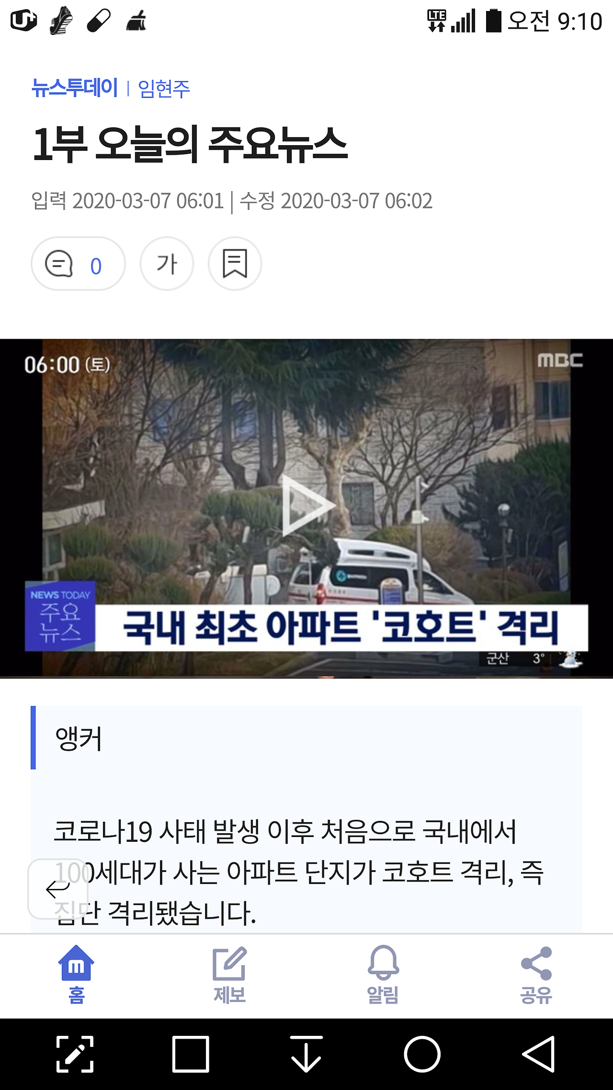Open 알림 notifications bell

[383, 975]
